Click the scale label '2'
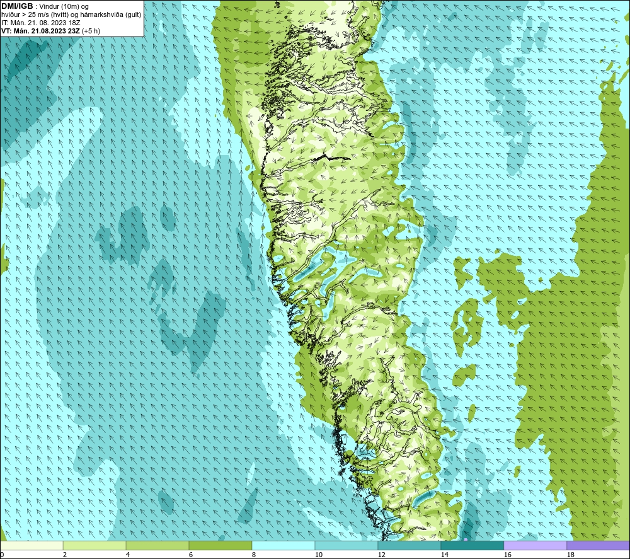 (x=65, y=555)
